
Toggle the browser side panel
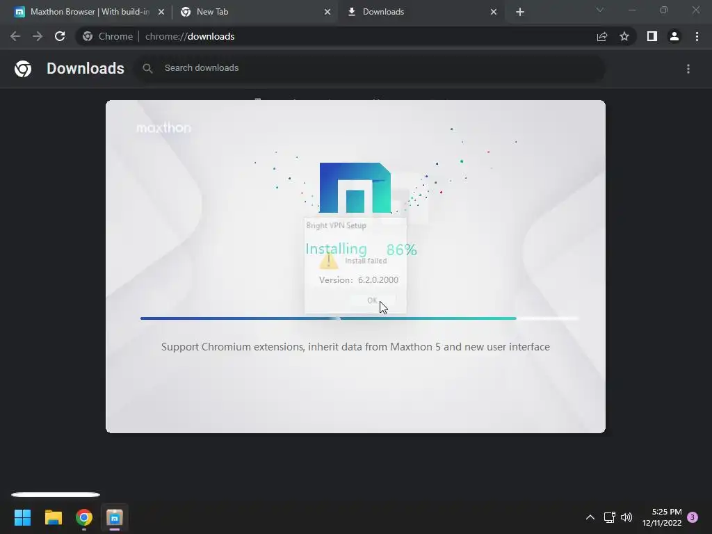[x=652, y=36]
